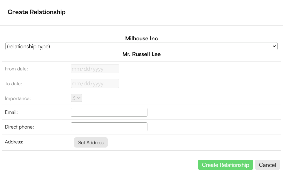Focus the To date field
Viewport: 283px width, 173px height.
tap(95, 84)
